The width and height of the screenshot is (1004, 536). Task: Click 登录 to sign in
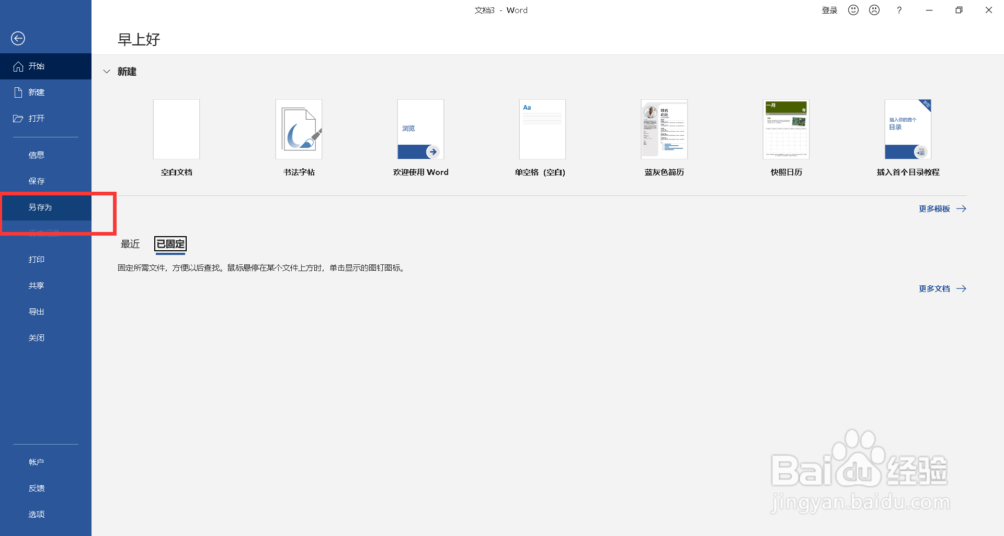click(x=829, y=10)
